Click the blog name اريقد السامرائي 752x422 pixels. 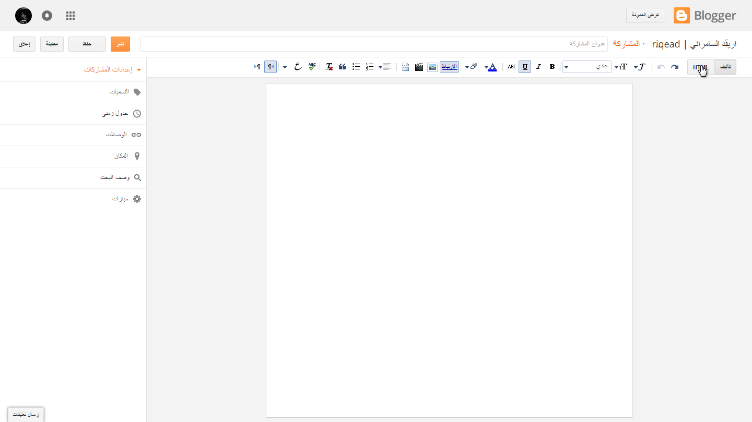coord(714,44)
